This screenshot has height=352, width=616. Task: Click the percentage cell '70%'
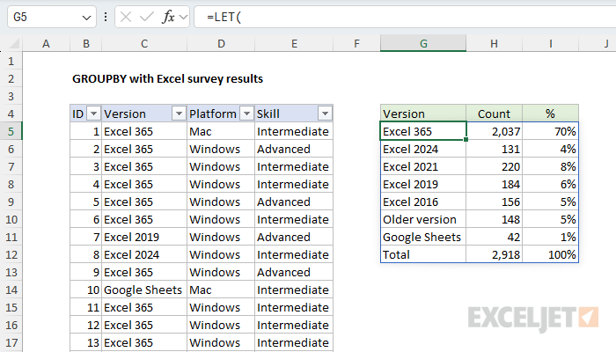click(x=550, y=132)
